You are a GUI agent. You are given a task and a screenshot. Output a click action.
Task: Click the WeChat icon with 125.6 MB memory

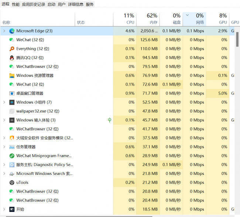click(12, 40)
